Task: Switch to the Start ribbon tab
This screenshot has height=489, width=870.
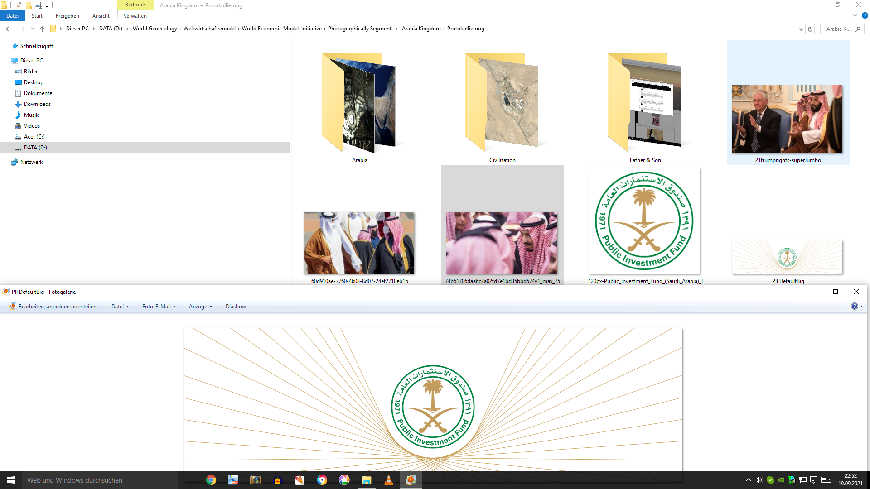Action: click(x=37, y=16)
